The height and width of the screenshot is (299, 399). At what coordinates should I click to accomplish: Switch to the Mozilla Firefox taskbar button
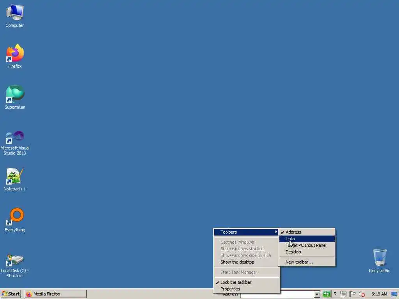(56, 294)
